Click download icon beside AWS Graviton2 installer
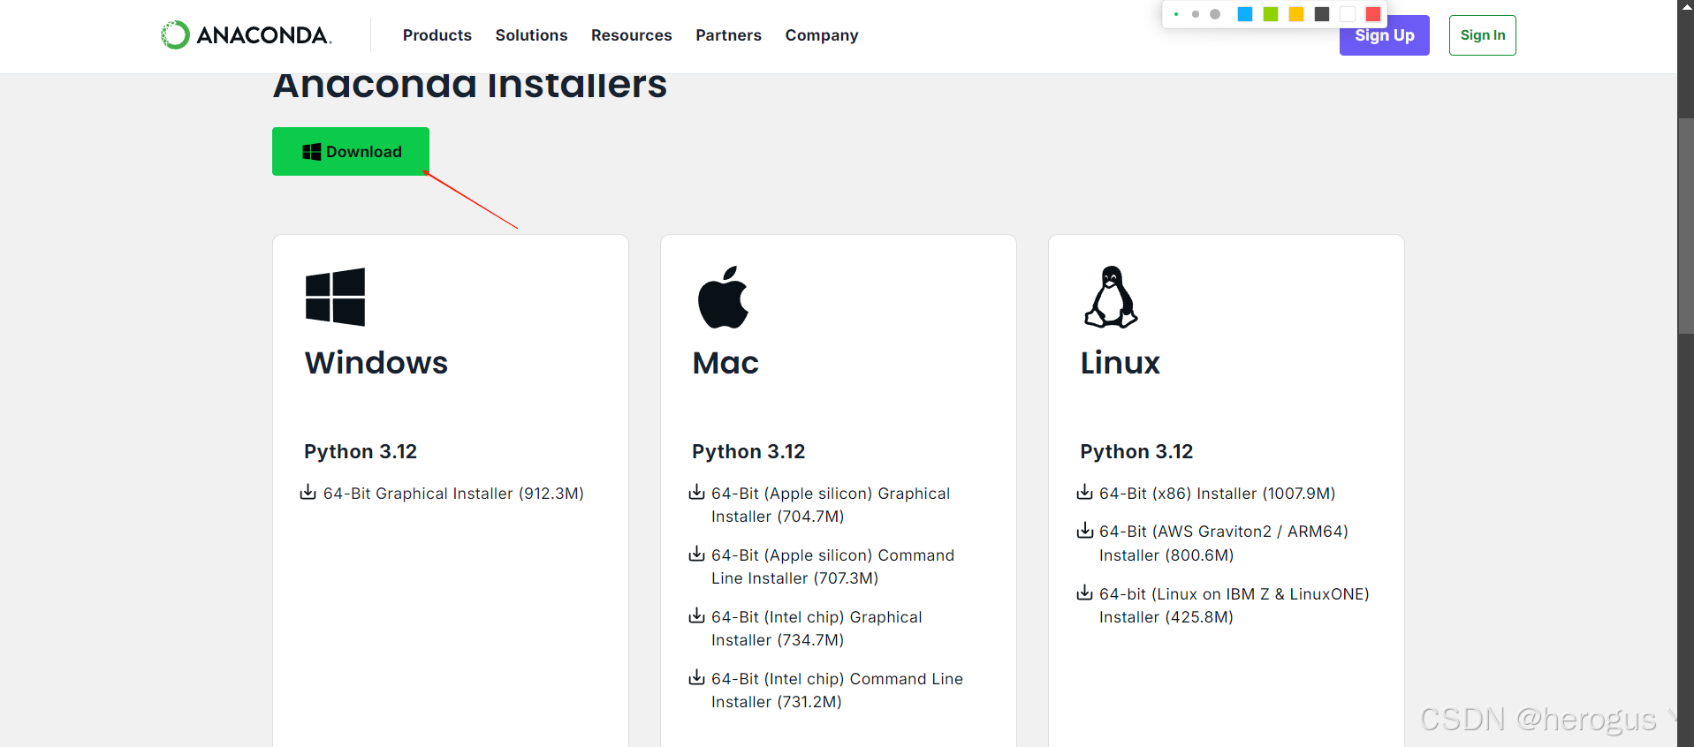Viewport: 1694px width, 747px height. pyautogui.click(x=1084, y=530)
